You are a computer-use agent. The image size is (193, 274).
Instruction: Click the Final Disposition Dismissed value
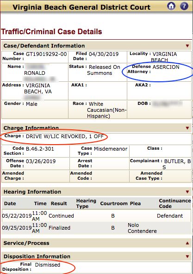point(47,265)
